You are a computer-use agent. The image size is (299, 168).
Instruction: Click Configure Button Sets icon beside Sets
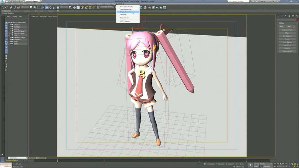tap(294, 27)
